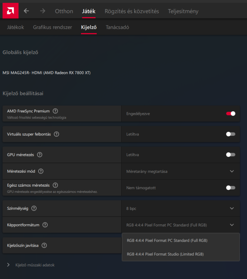Open help icon for GPU méretezés
Screen dimensions: 247x279
[39, 154]
